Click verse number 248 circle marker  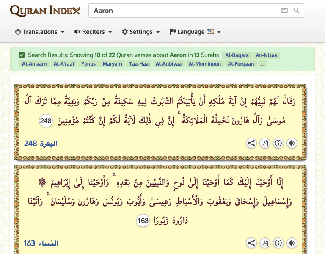[x=46, y=121]
